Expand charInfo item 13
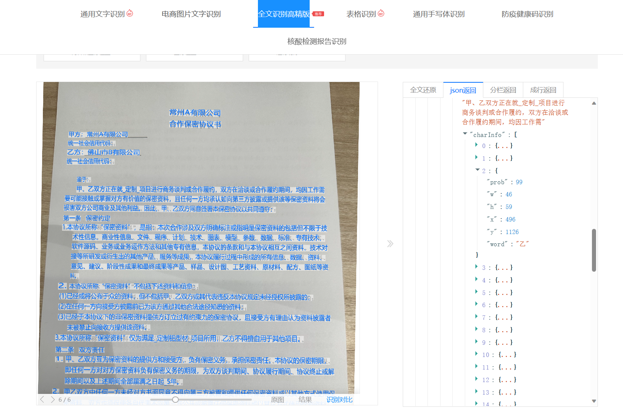The height and width of the screenshot is (419, 623). [477, 391]
